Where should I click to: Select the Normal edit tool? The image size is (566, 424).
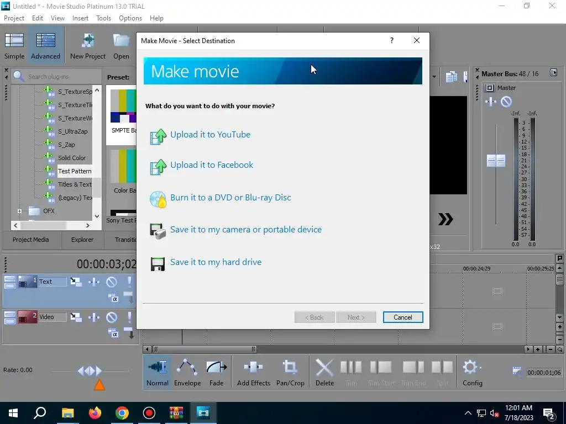click(158, 372)
